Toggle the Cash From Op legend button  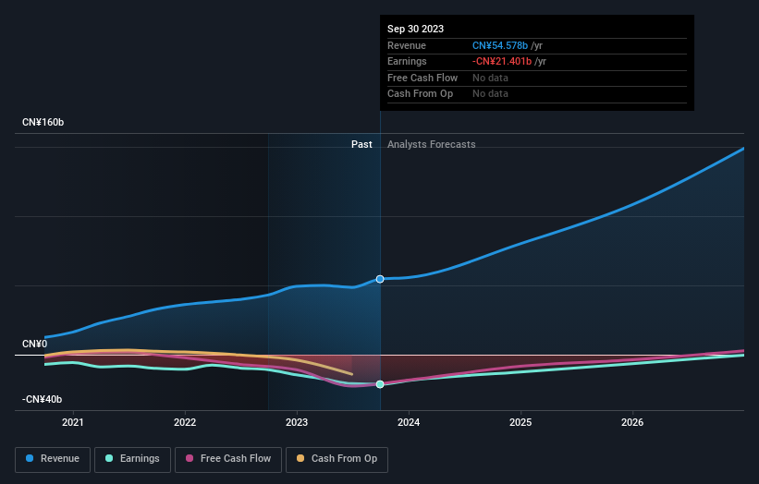click(x=337, y=459)
